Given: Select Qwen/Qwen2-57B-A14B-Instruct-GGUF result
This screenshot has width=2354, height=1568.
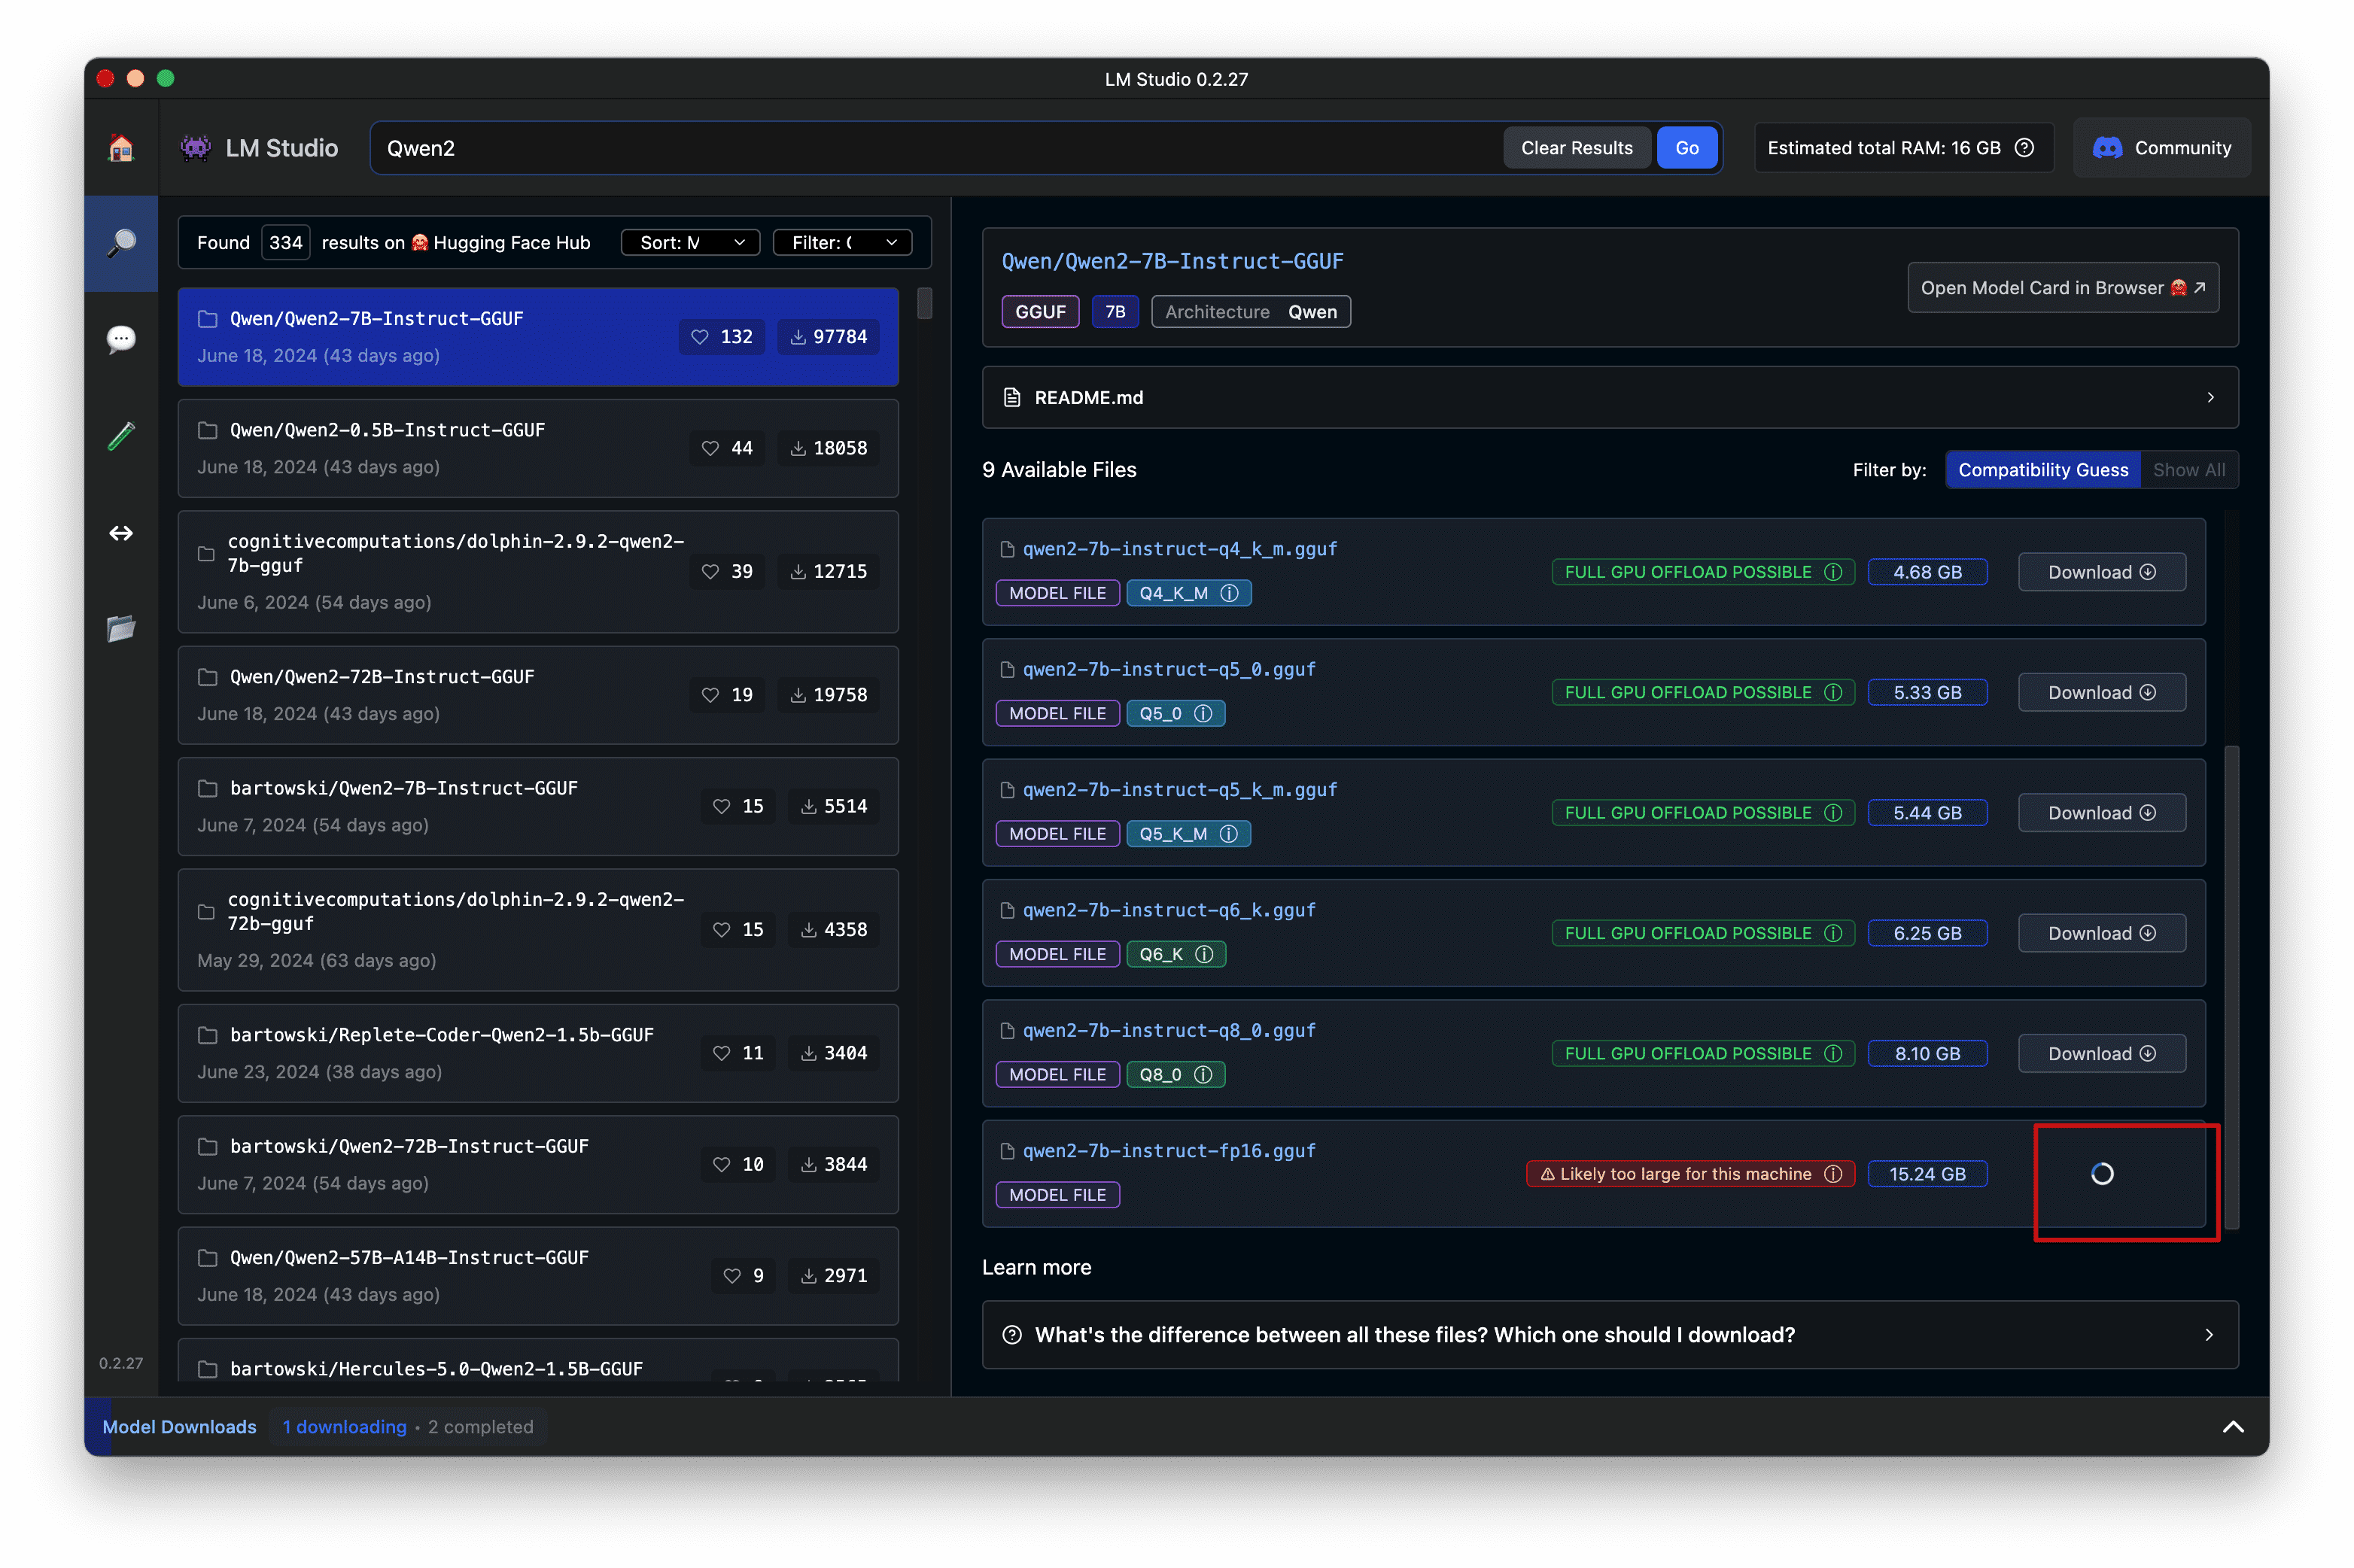Looking at the screenshot, I should (538, 1275).
